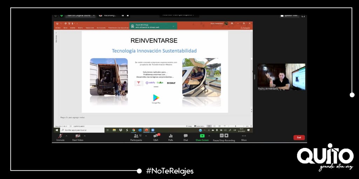Viewport: 359px width, 179px height.
Task: Open the Participants panel
Action: (136, 136)
